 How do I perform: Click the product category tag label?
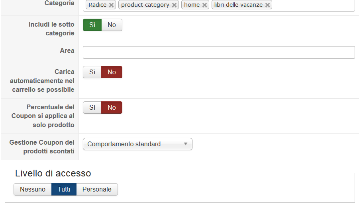click(145, 5)
